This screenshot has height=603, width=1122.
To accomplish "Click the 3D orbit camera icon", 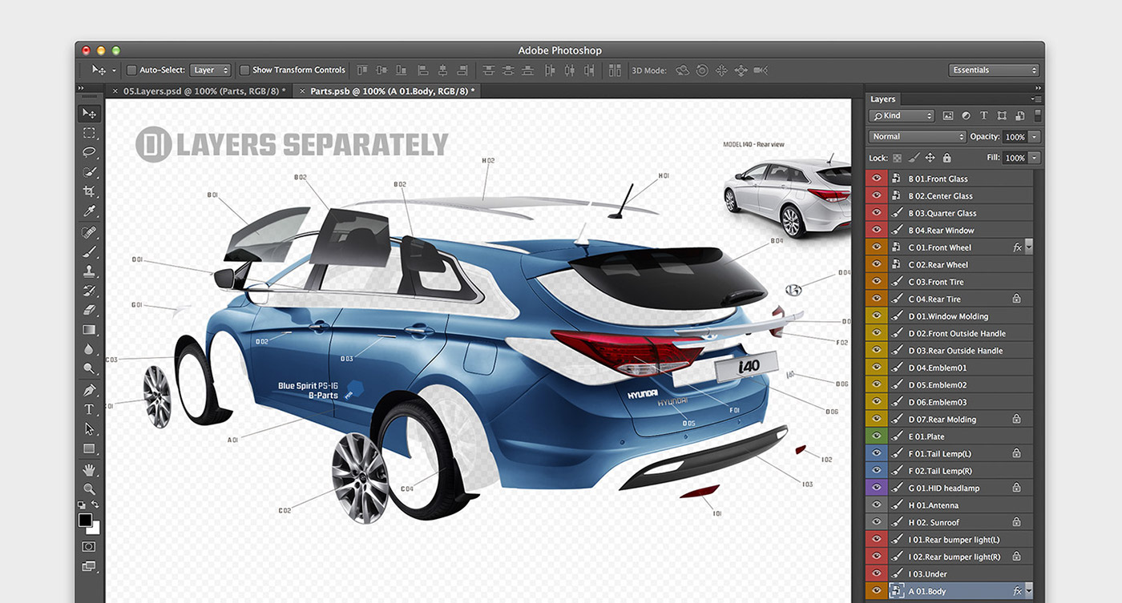I will click(683, 70).
